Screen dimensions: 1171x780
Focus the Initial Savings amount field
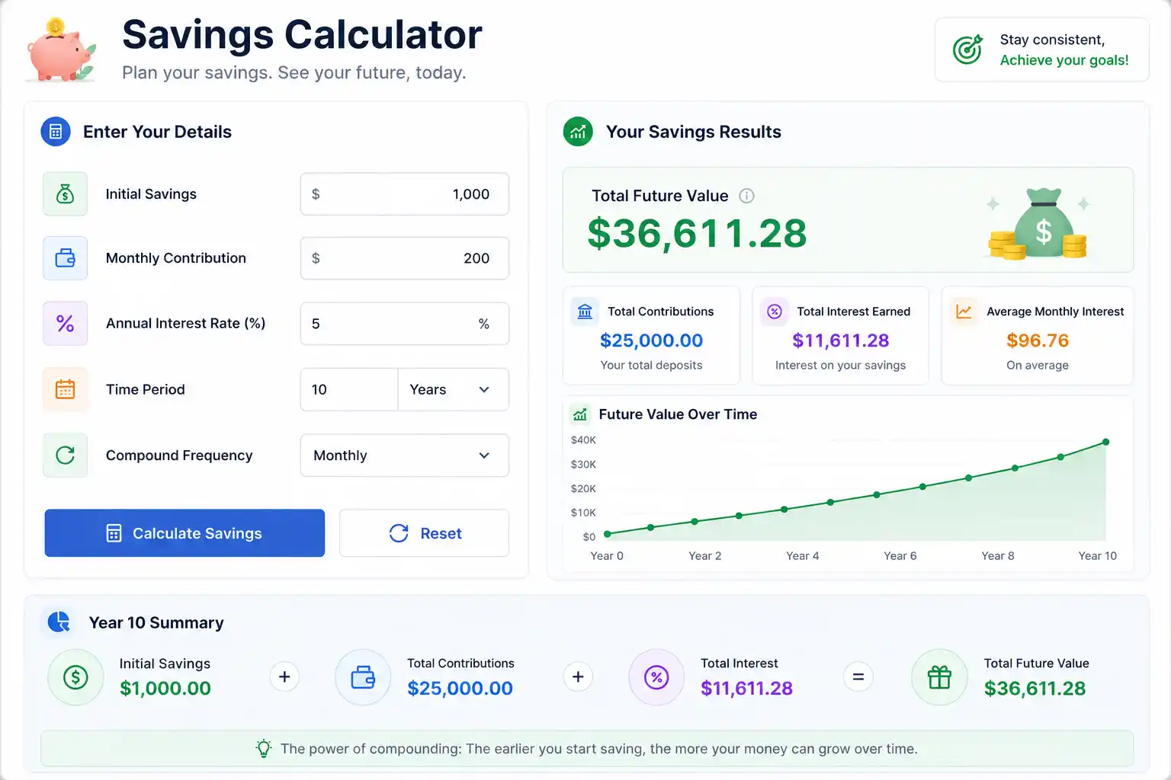[405, 194]
